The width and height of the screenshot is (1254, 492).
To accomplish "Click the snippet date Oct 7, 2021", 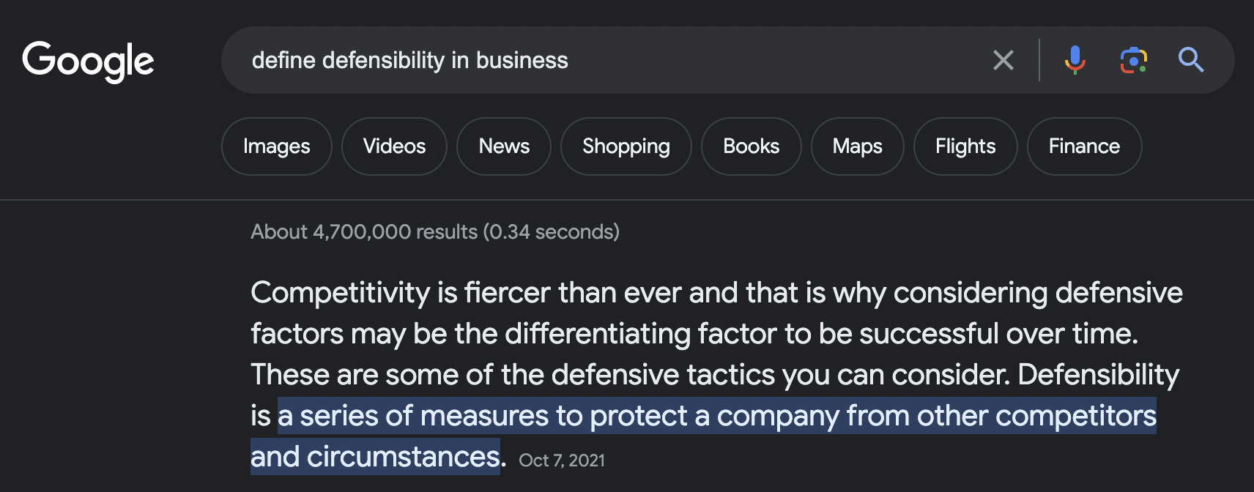I will pos(562,461).
